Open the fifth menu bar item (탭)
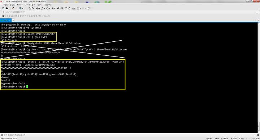The image size is (260, 140). click(33, 5)
